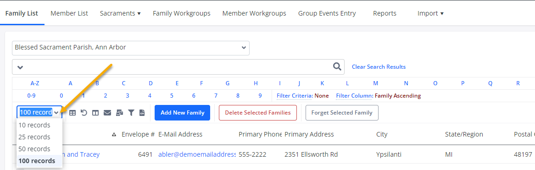Expand the search field chevron
The image size is (535, 170).
click(x=20, y=67)
